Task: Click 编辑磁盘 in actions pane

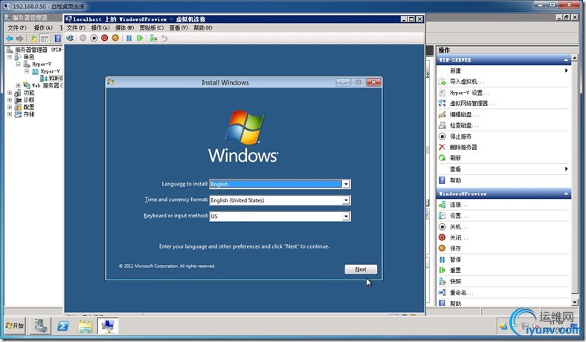Action: click(464, 114)
